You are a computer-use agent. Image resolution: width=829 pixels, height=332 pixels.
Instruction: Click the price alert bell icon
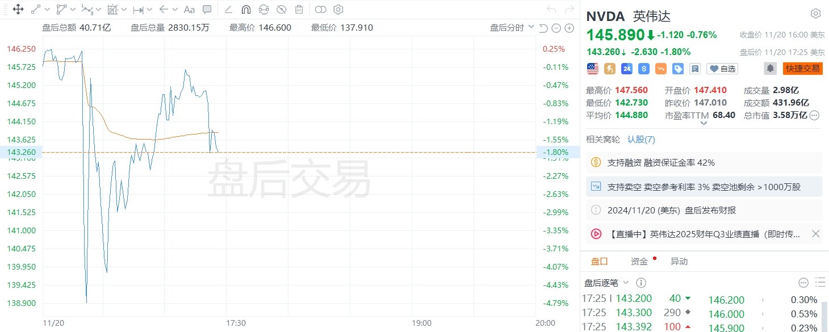(770, 69)
